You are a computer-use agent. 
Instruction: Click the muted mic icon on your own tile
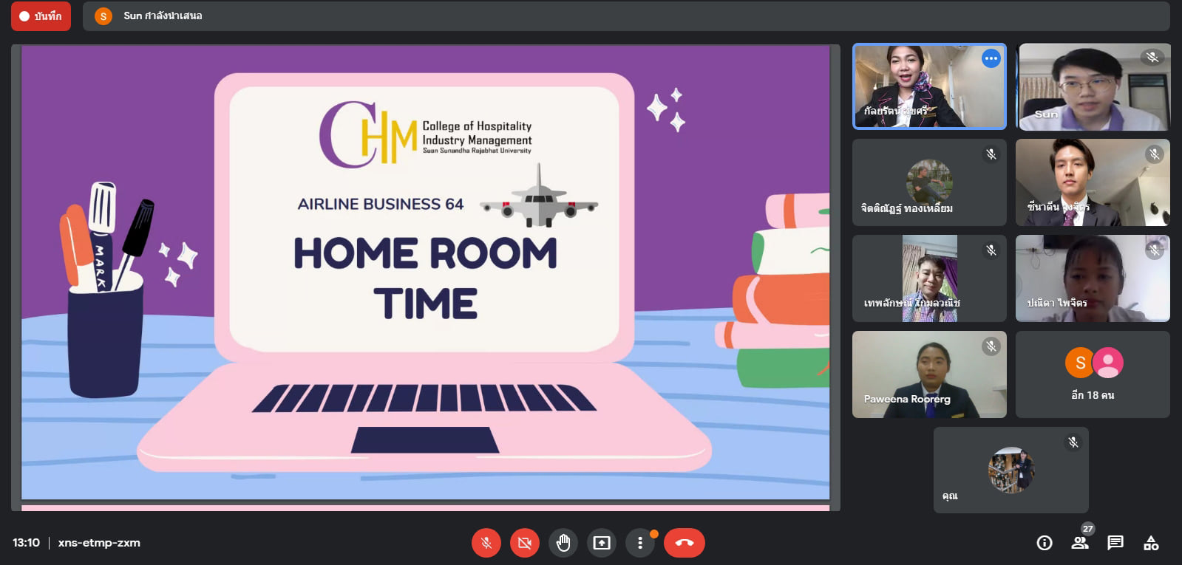(x=1073, y=442)
